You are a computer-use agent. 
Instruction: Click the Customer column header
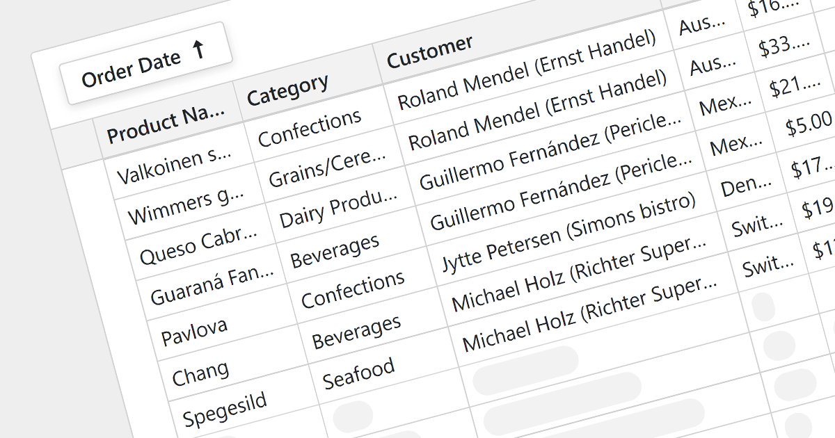(429, 51)
